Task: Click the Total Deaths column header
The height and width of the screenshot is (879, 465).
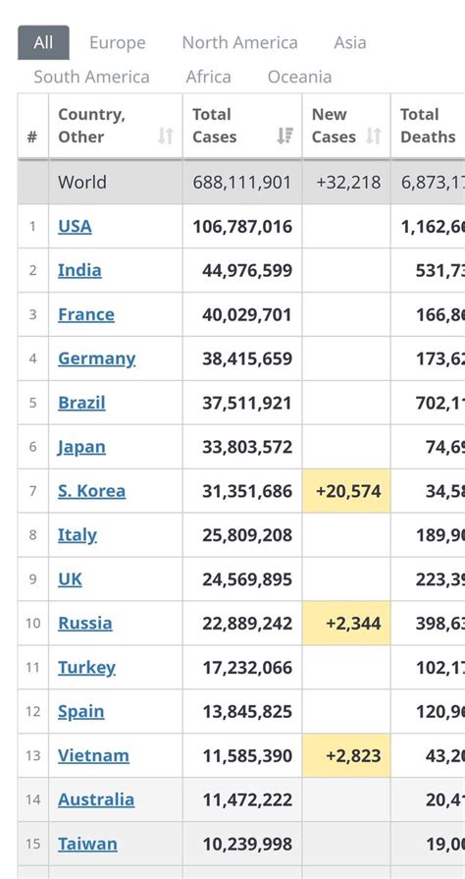Action: [428, 126]
